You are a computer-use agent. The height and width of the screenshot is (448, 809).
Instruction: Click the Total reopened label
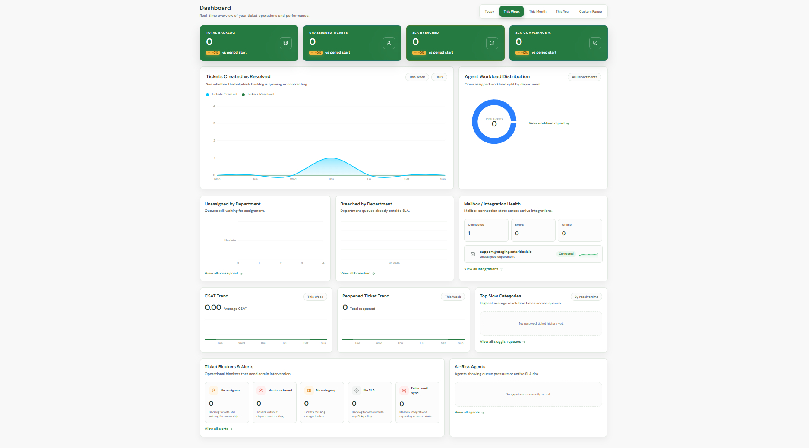coord(362,309)
